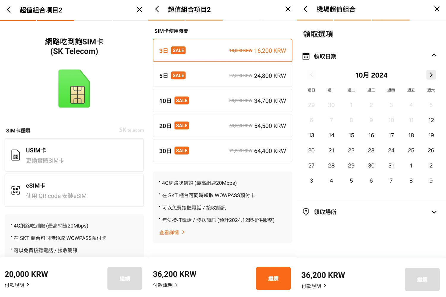Go to next month in calendar

pos(431,75)
